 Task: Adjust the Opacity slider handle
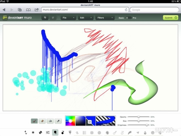click(x=138, y=117)
